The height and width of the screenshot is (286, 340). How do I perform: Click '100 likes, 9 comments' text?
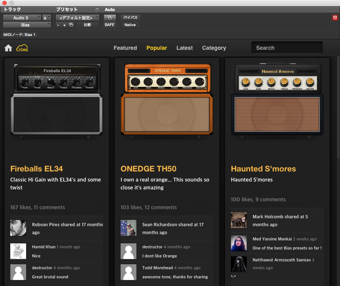coord(258,199)
